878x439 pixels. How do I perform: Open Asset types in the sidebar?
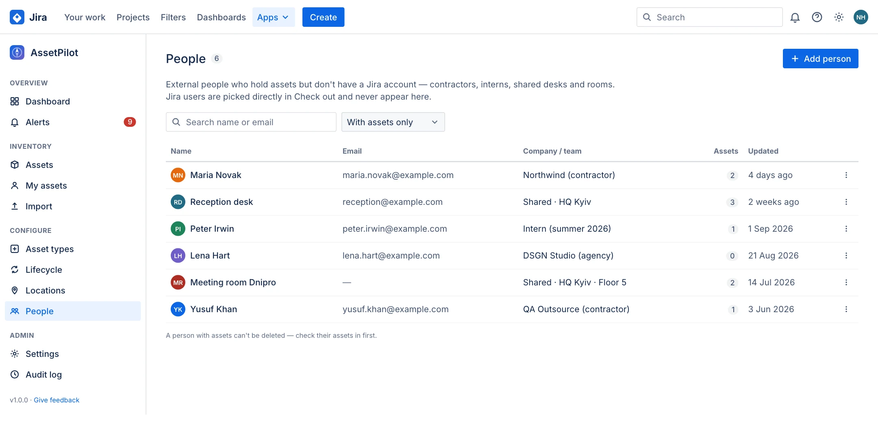pyautogui.click(x=73, y=249)
